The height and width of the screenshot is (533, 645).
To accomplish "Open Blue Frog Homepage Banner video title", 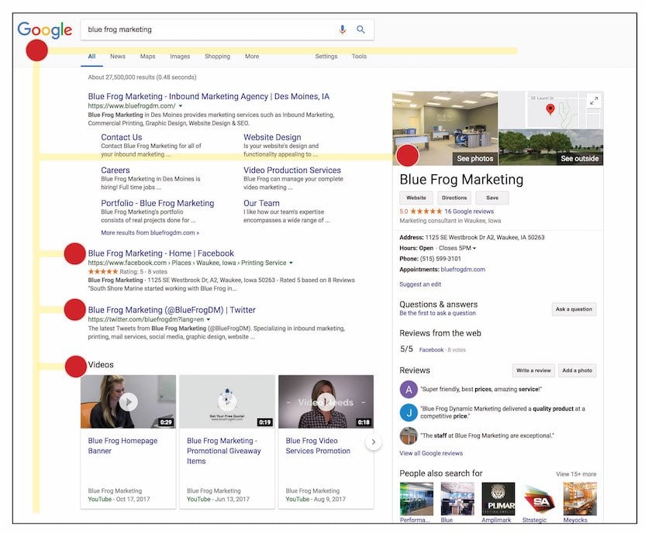I will click(x=122, y=446).
